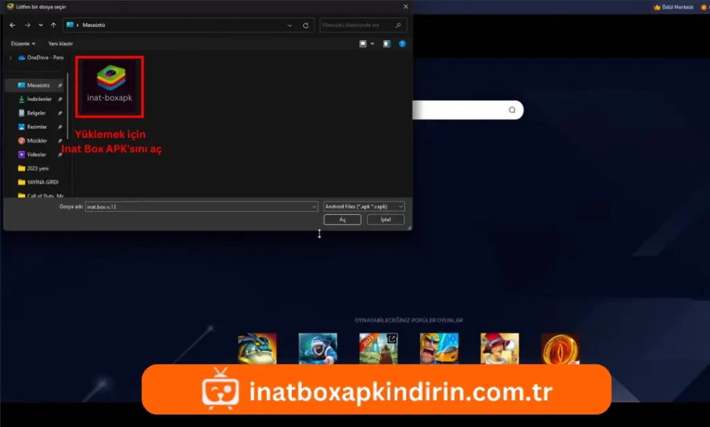Open the 2023 fantasy game icon
This screenshot has height=427, width=710.
(x=379, y=349)
